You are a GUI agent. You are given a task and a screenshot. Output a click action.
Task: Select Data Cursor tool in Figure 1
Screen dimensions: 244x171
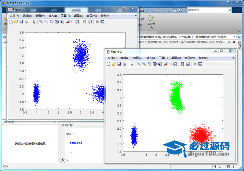point(62,22)
